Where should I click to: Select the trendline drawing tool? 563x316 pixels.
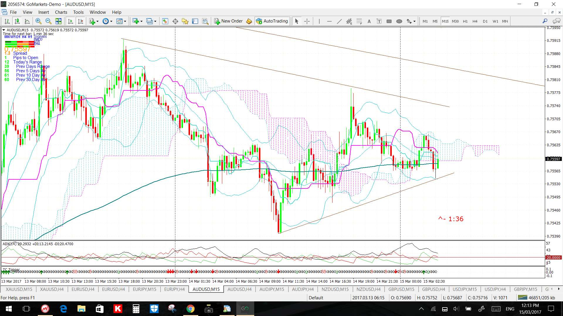coord(339,21)
